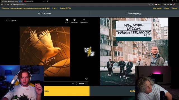Close the YouTube browser tab
This screenshot has height=100, width=179.
tap(44, 1)
